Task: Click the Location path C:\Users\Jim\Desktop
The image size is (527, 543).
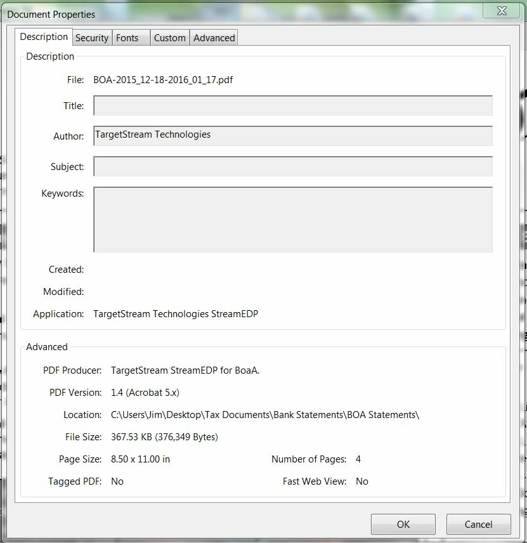Action: point(265,415)
